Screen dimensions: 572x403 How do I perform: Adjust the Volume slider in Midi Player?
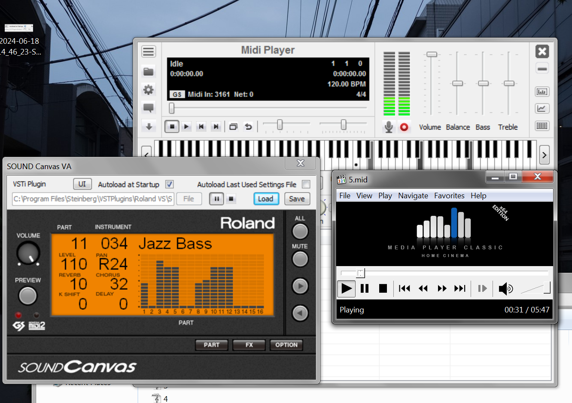tap(432, 55)
